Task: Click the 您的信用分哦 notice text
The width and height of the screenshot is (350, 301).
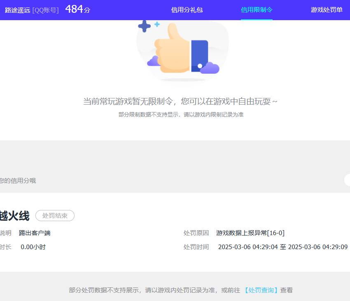Action: (18, 180)
